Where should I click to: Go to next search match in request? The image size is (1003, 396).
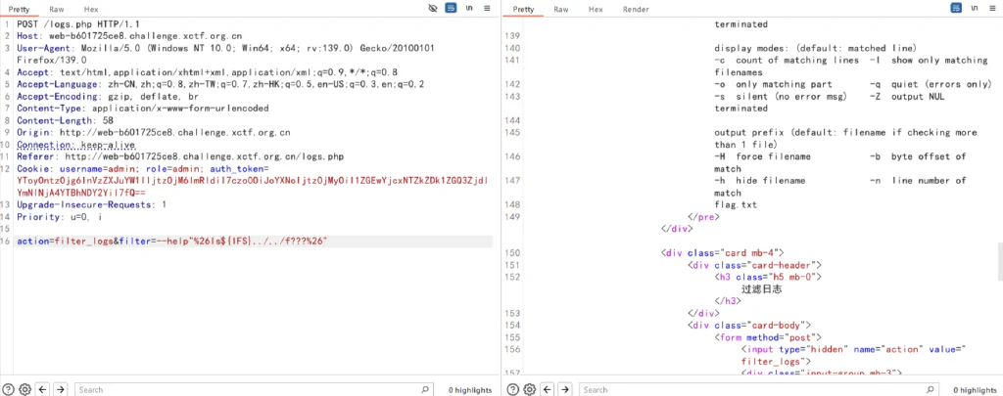(60, 389)
